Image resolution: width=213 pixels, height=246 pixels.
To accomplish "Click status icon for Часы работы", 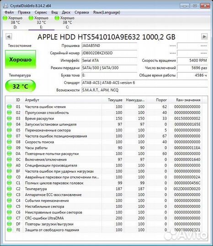I will click(9, 148).
